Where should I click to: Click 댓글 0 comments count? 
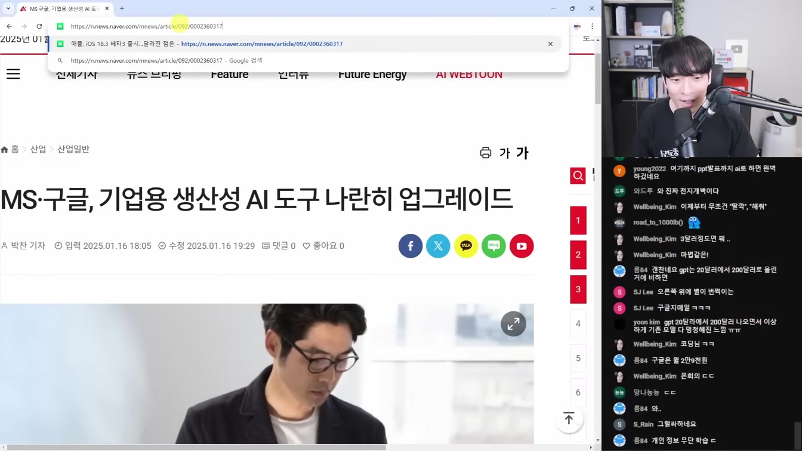click(x=279, y=246)
